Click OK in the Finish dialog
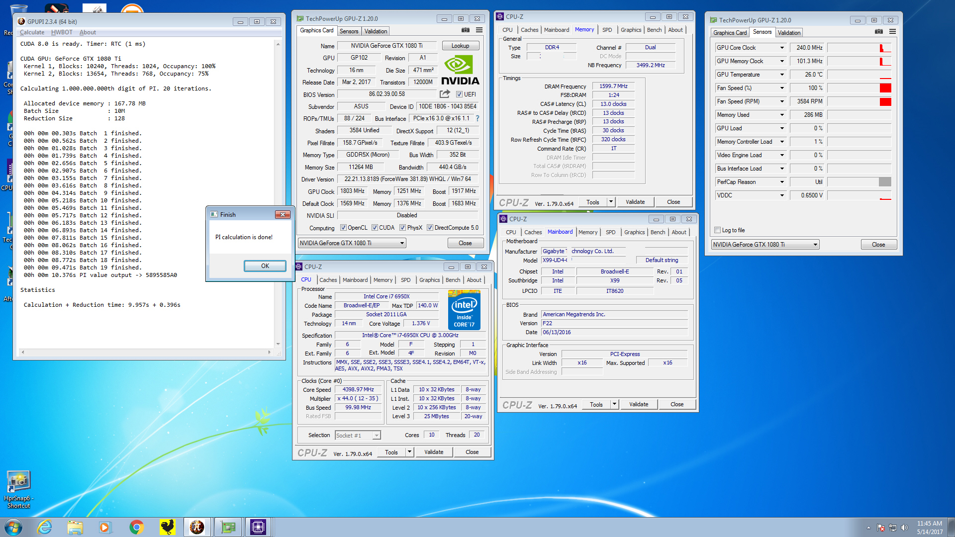The width and height of the screenshot is (955, 537). (265, 266)
